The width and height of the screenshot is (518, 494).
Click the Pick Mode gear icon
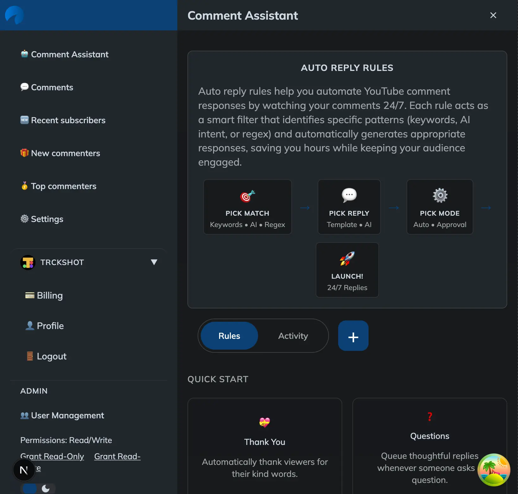(x=440, y=195)
